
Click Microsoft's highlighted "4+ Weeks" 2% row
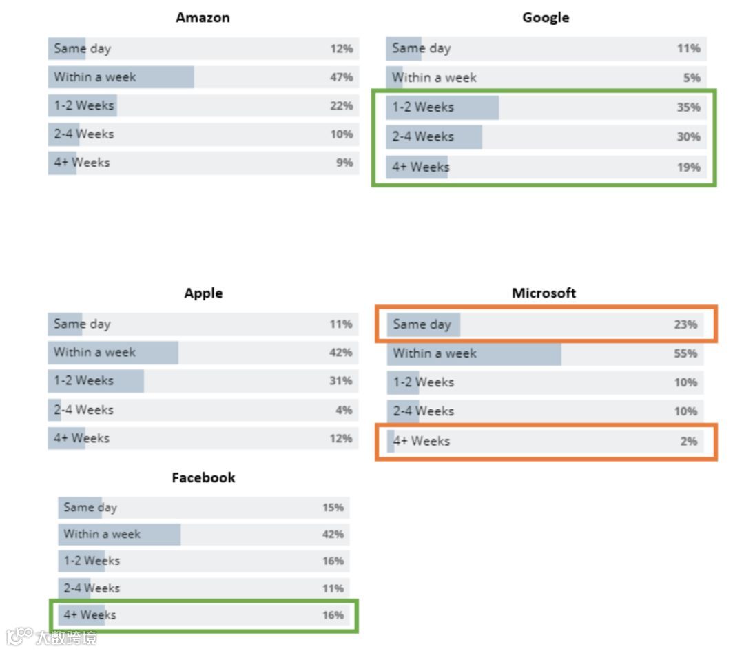click(546, 441)
